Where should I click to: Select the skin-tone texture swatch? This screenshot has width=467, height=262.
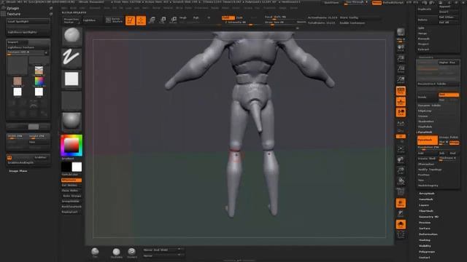pyautogui.click(x=18, y=81)
